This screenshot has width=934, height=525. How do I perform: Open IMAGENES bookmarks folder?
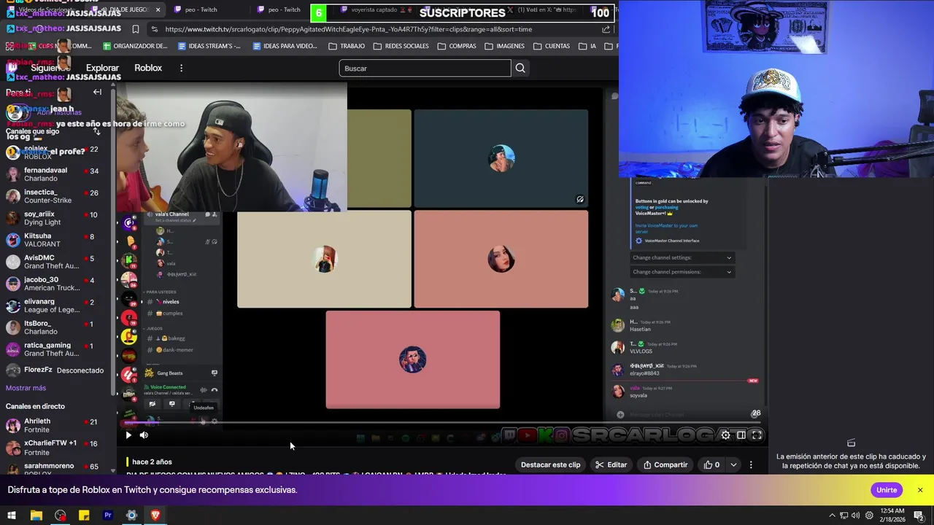click(x=504, y=46)
